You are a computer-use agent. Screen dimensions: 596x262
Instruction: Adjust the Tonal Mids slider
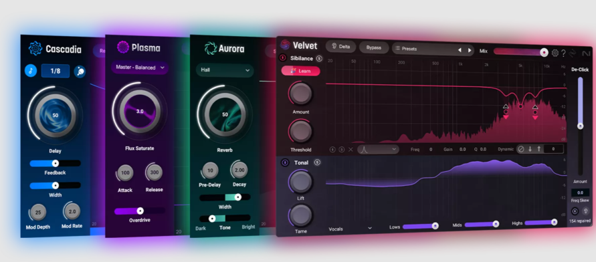coord(482,225)
